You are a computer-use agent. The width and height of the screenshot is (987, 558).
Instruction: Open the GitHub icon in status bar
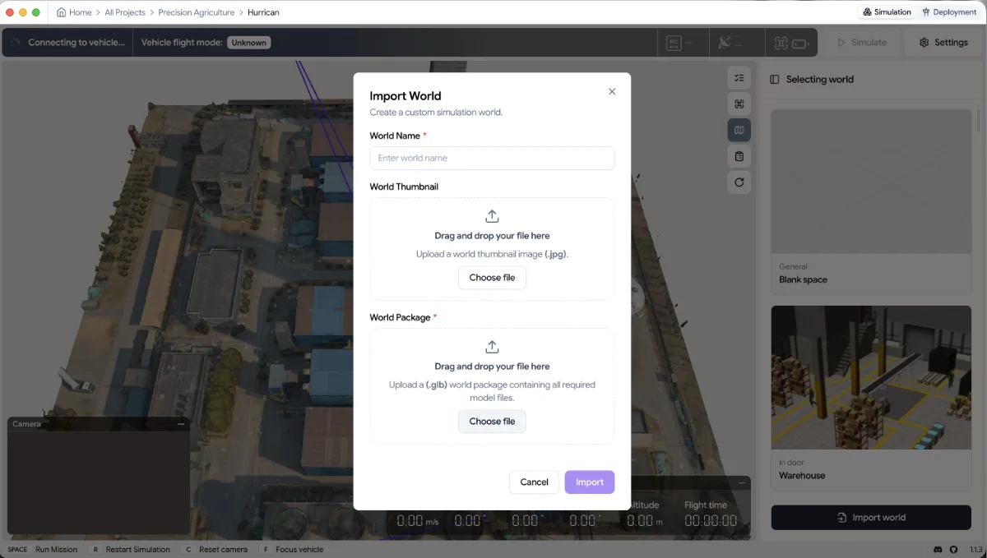coord(953,549)
